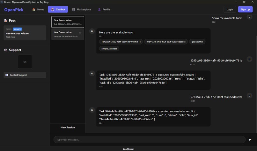Click the Profile person icon

tap(99, 10)
